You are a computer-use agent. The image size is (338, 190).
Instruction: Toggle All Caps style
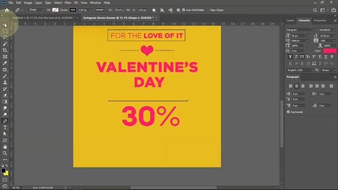coord(302,57)
